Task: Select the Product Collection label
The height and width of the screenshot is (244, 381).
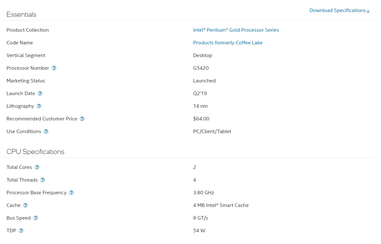Action: click(28, 30)
